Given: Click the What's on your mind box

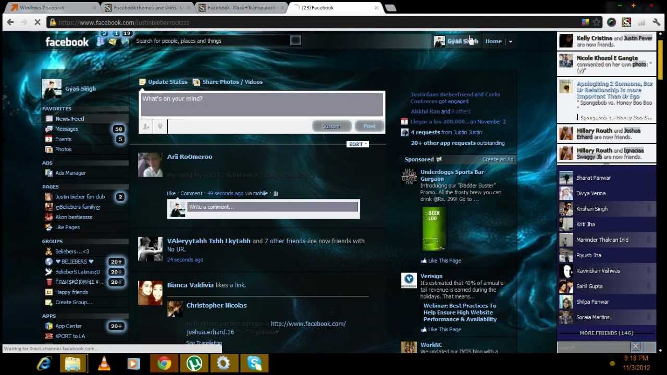Looking at the screenshot, I should tap(262, 104).
